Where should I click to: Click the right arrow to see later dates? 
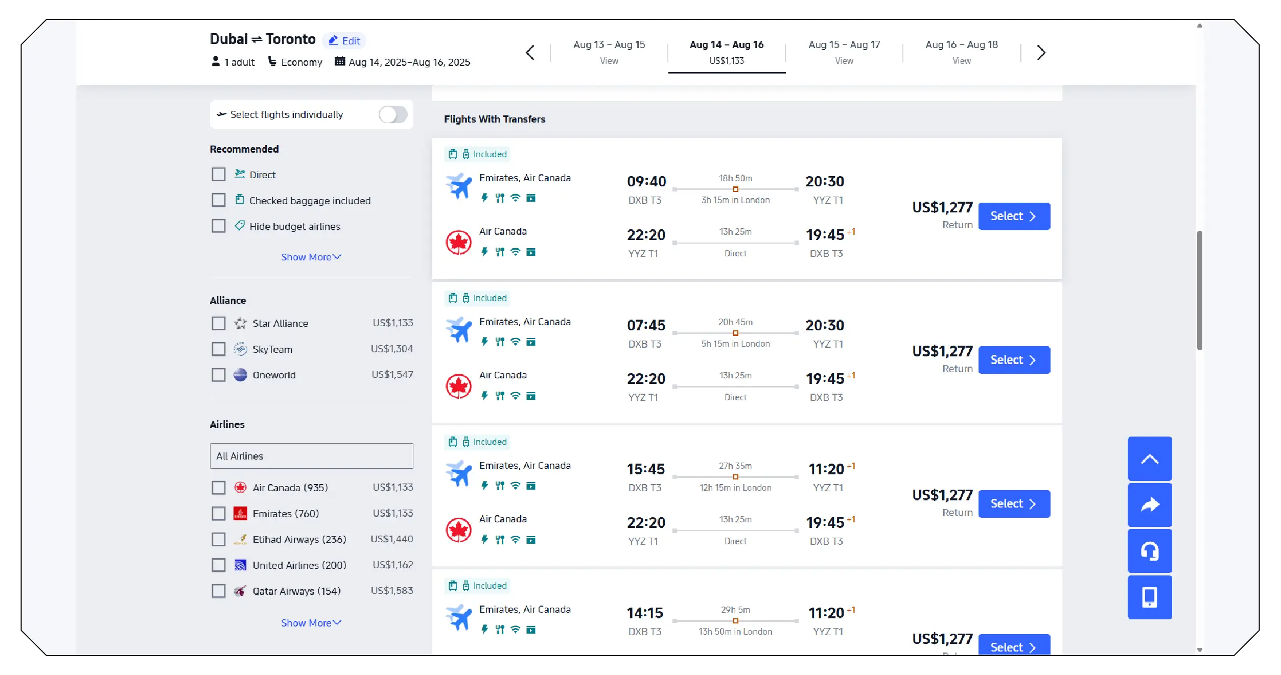(x=1040, y=53)
